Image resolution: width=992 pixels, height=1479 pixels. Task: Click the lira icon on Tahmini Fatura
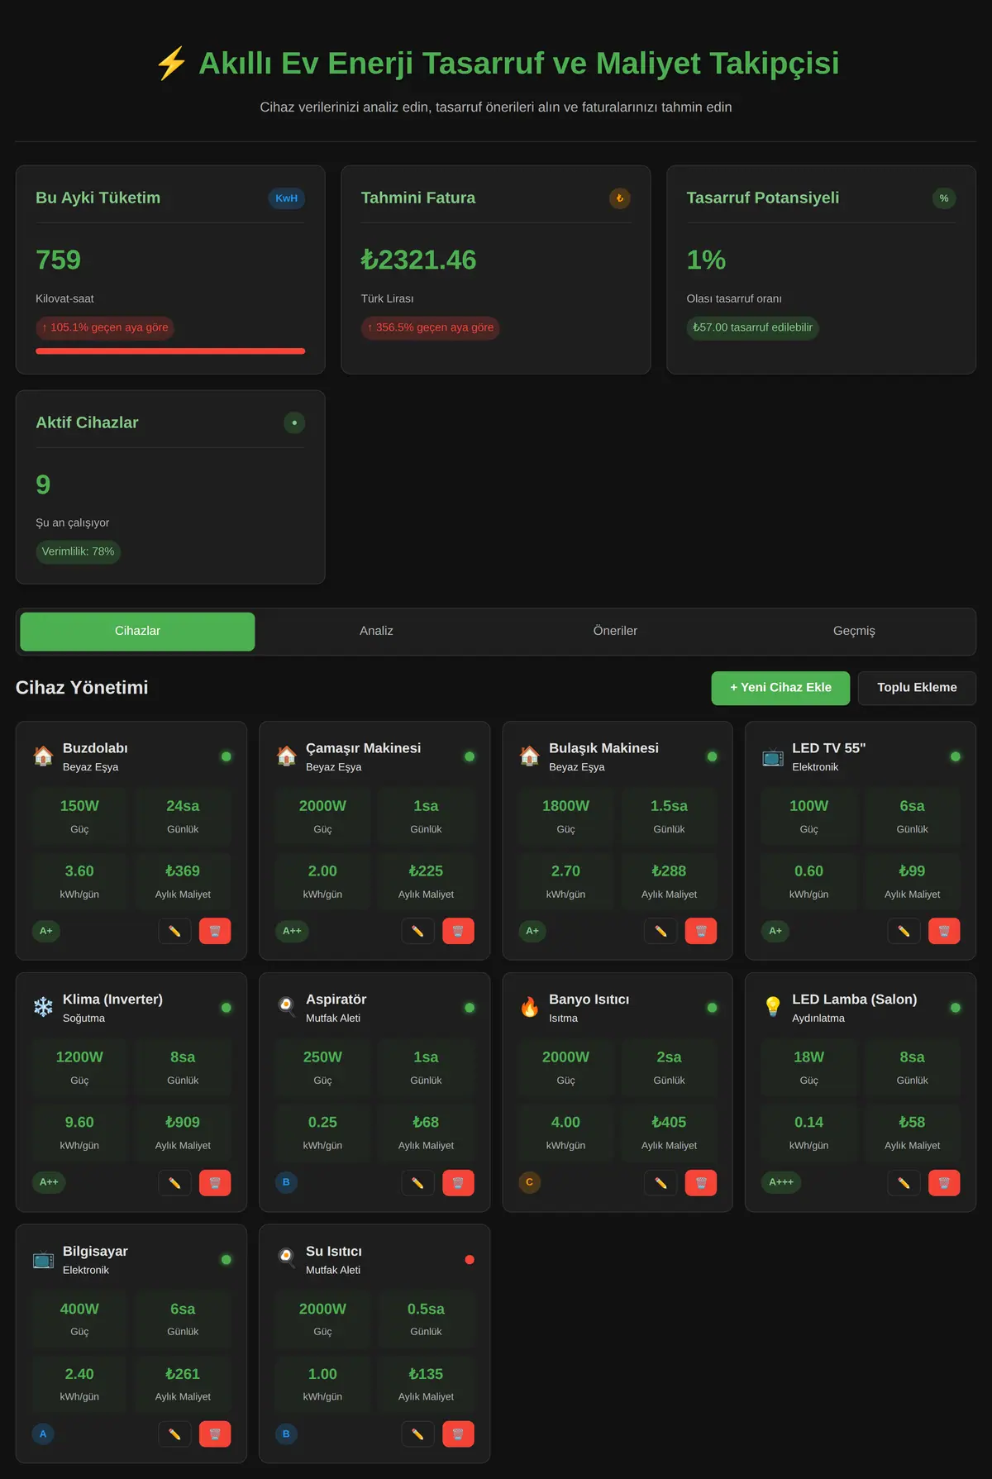pos(620,198)
